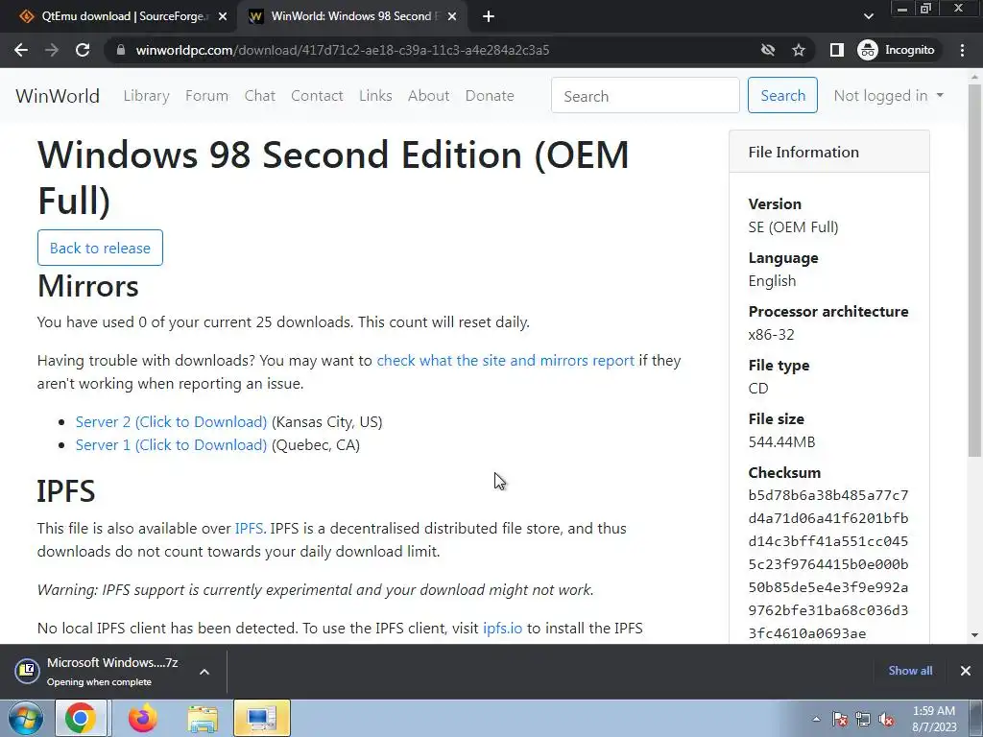
Task: Open the Contact nav link
Action: (x=317, y=96)
